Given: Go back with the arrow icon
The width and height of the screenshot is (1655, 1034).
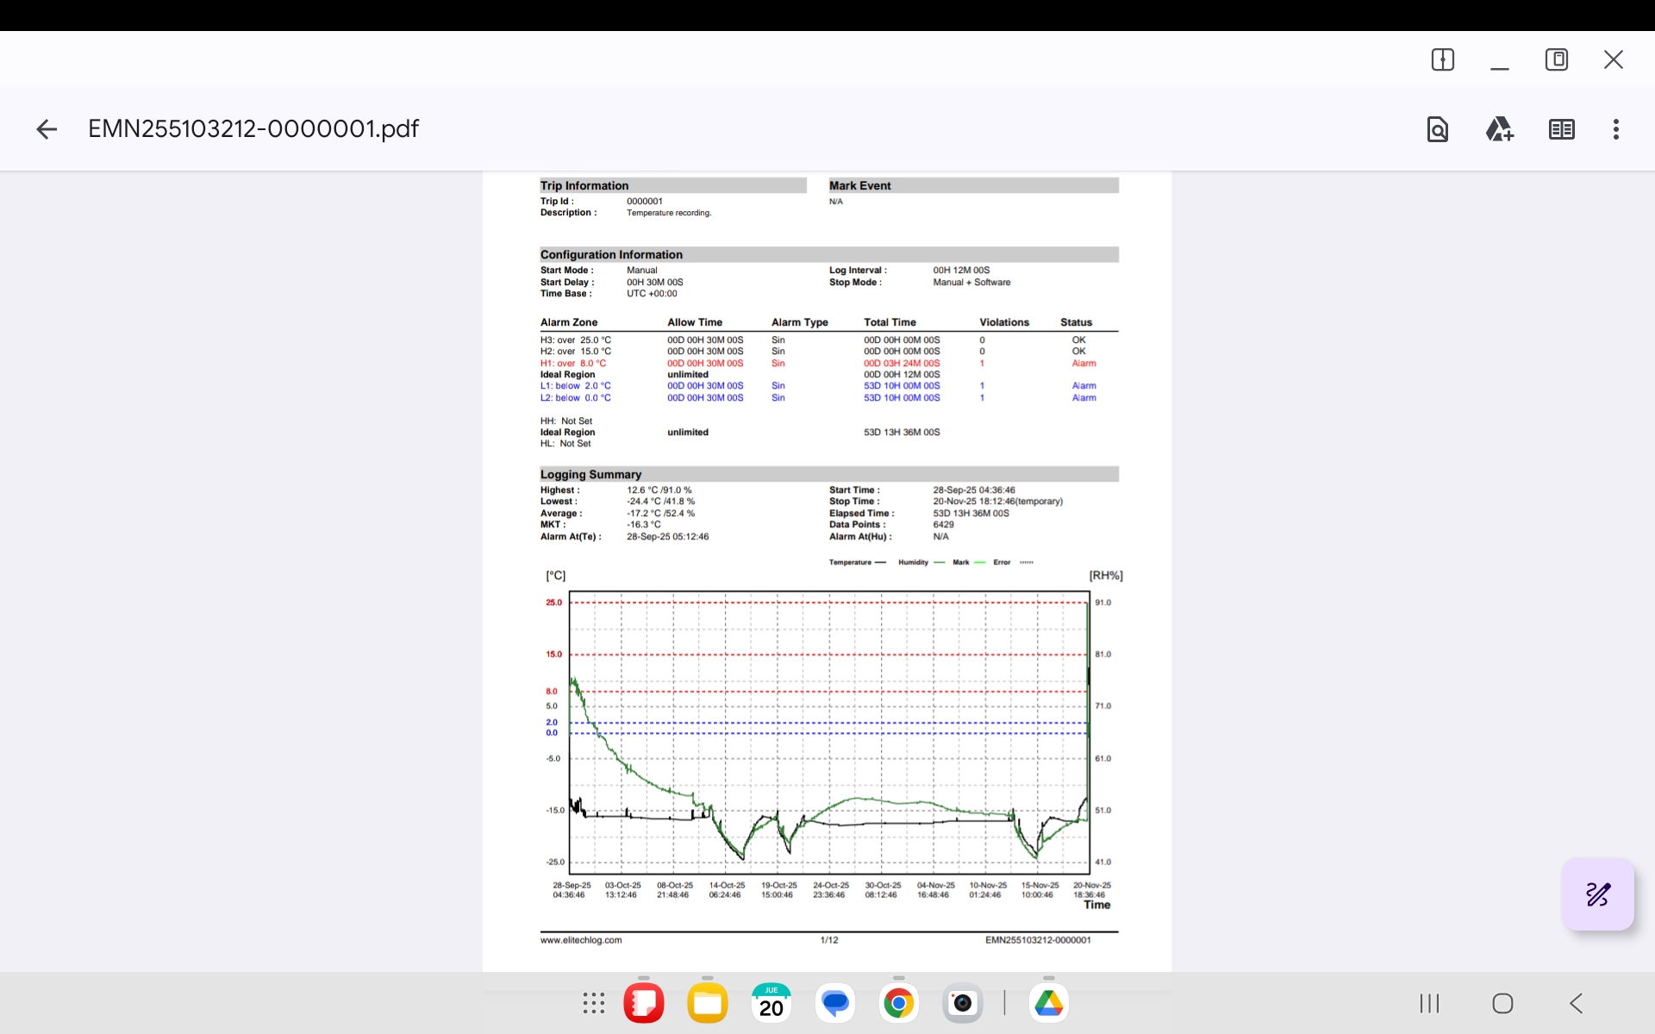Looking at the screenshot, I should (x=47, y=129).
